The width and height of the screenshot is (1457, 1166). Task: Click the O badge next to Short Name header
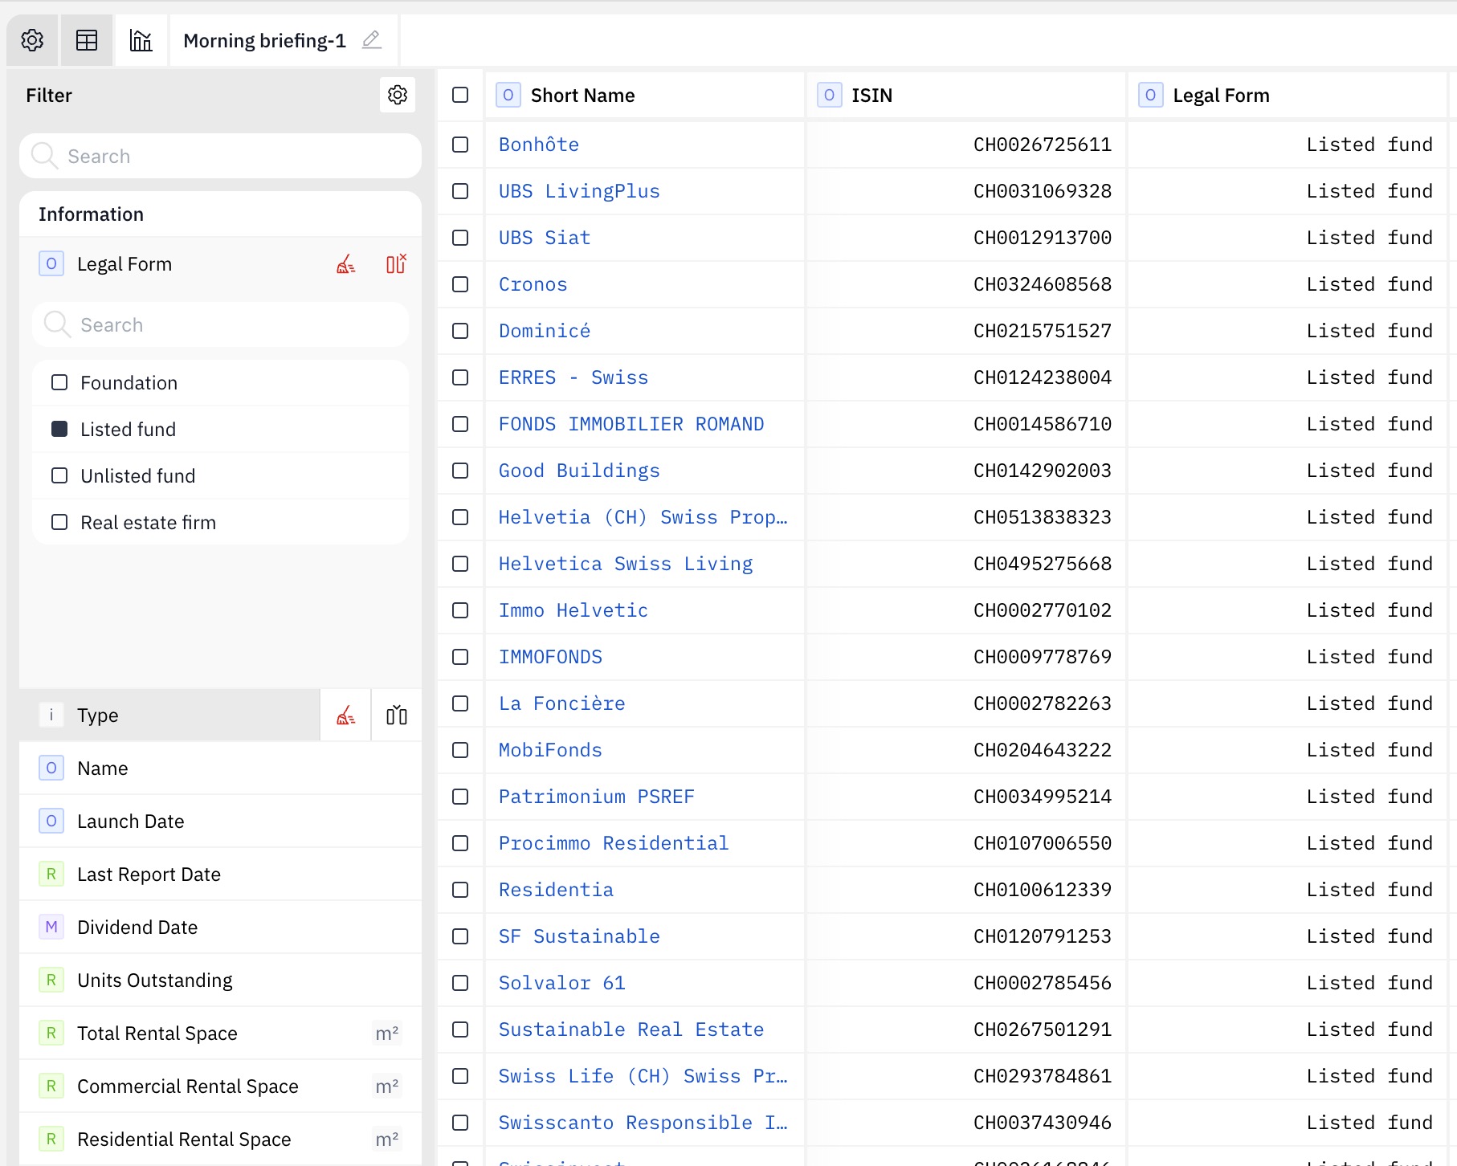coord(508,95)
